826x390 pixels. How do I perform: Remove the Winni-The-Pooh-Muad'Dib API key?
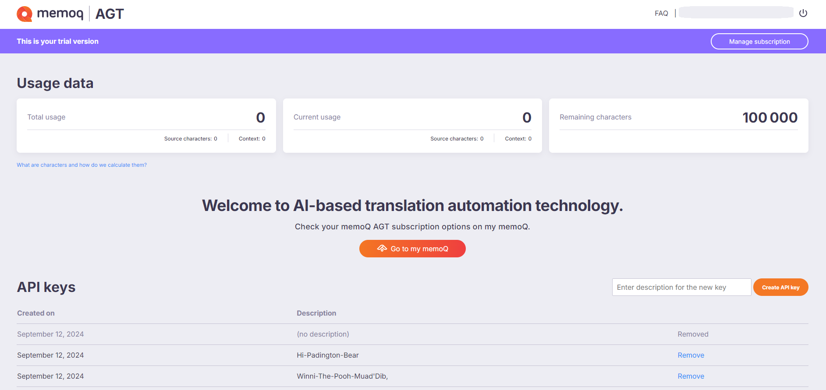click(691, 376)
